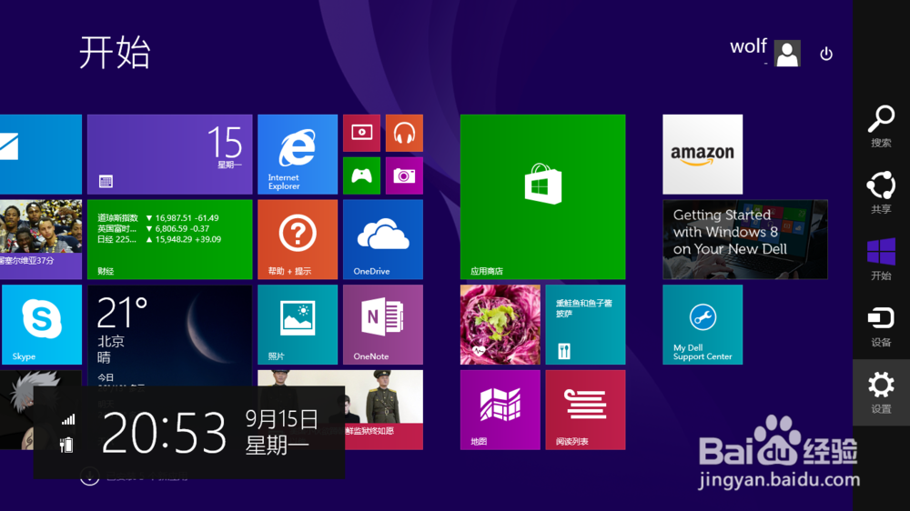Open the Health & Fitness photo tile
Viewport: 910px width, 511px height.
tap(500, 325)
